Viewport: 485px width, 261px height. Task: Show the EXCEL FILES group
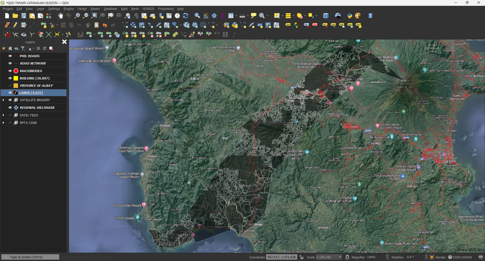pos(10,115)
